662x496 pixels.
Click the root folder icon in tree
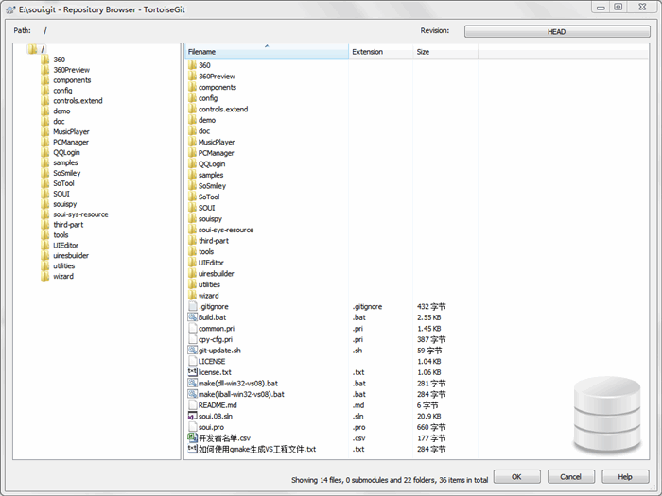pos(32,49)
